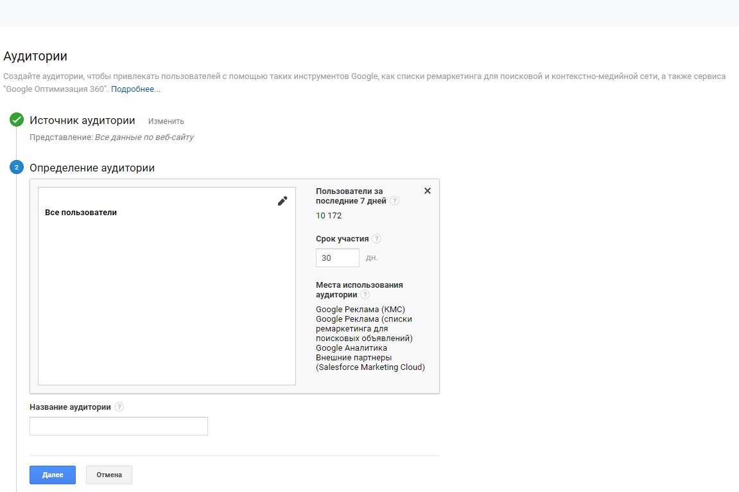The image size is (739, 492).
Task: Open the 'Подробнее...' link
Action: pos(135,89)
